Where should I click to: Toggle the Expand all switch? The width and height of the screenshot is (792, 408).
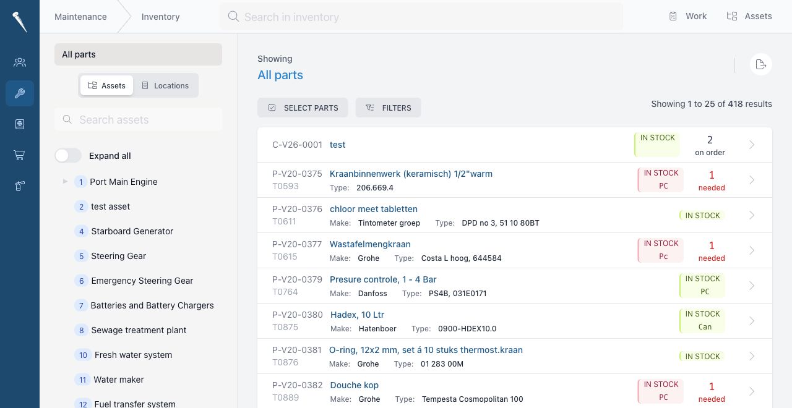pyautogui.click(x=68, y=156)
